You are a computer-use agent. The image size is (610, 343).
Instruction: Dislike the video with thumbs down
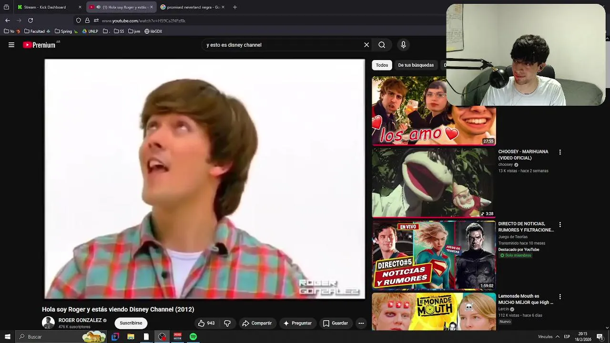[x=227, y=323]
